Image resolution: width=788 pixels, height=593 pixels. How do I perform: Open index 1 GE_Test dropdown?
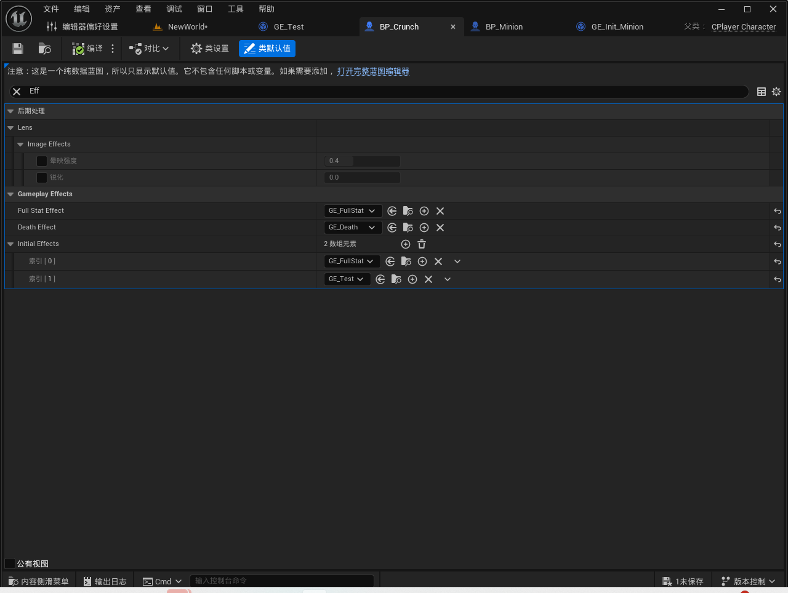(x=347, y=279)
